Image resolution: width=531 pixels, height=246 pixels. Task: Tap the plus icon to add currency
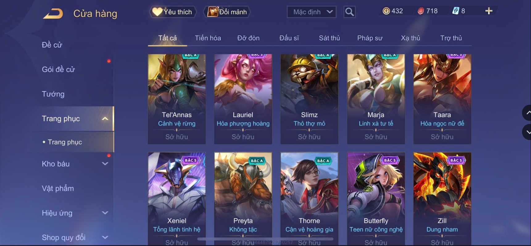tap(489, 11)
